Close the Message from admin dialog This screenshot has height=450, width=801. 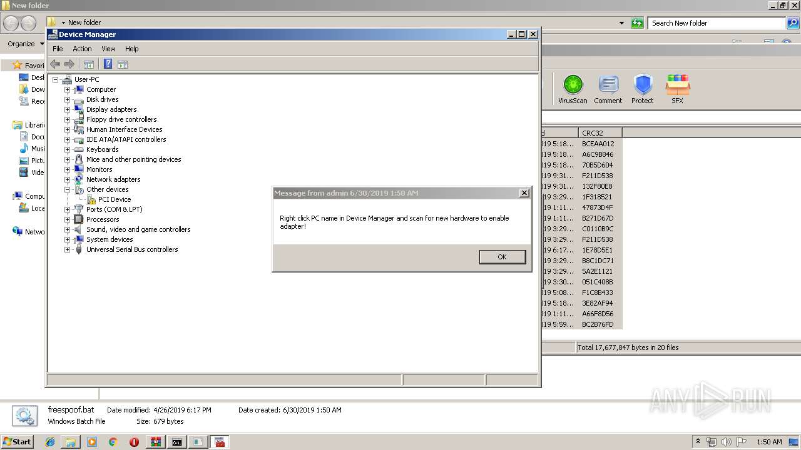524,193
